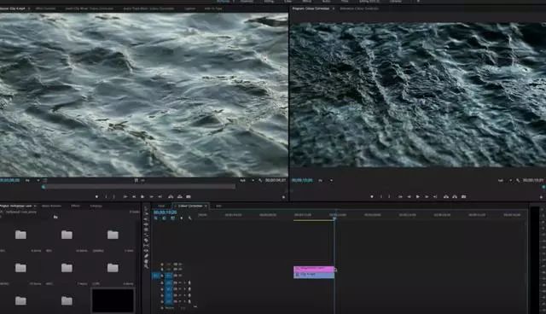Click the Overwrite button in Source monitor

point(180,197)
